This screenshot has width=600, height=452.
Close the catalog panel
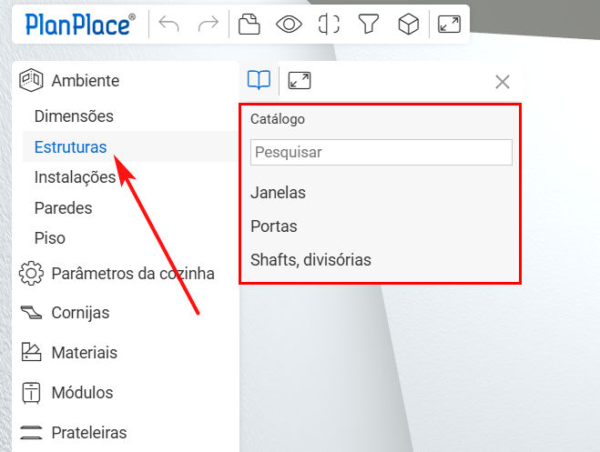click(x=502, y=82)
